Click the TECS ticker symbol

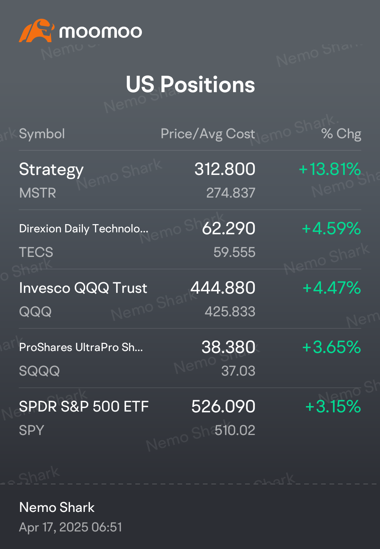[36, 252]
